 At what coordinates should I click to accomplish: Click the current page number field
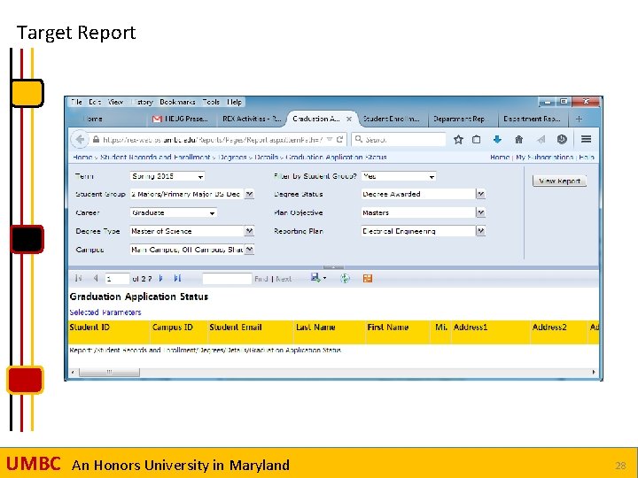(117, 279)
